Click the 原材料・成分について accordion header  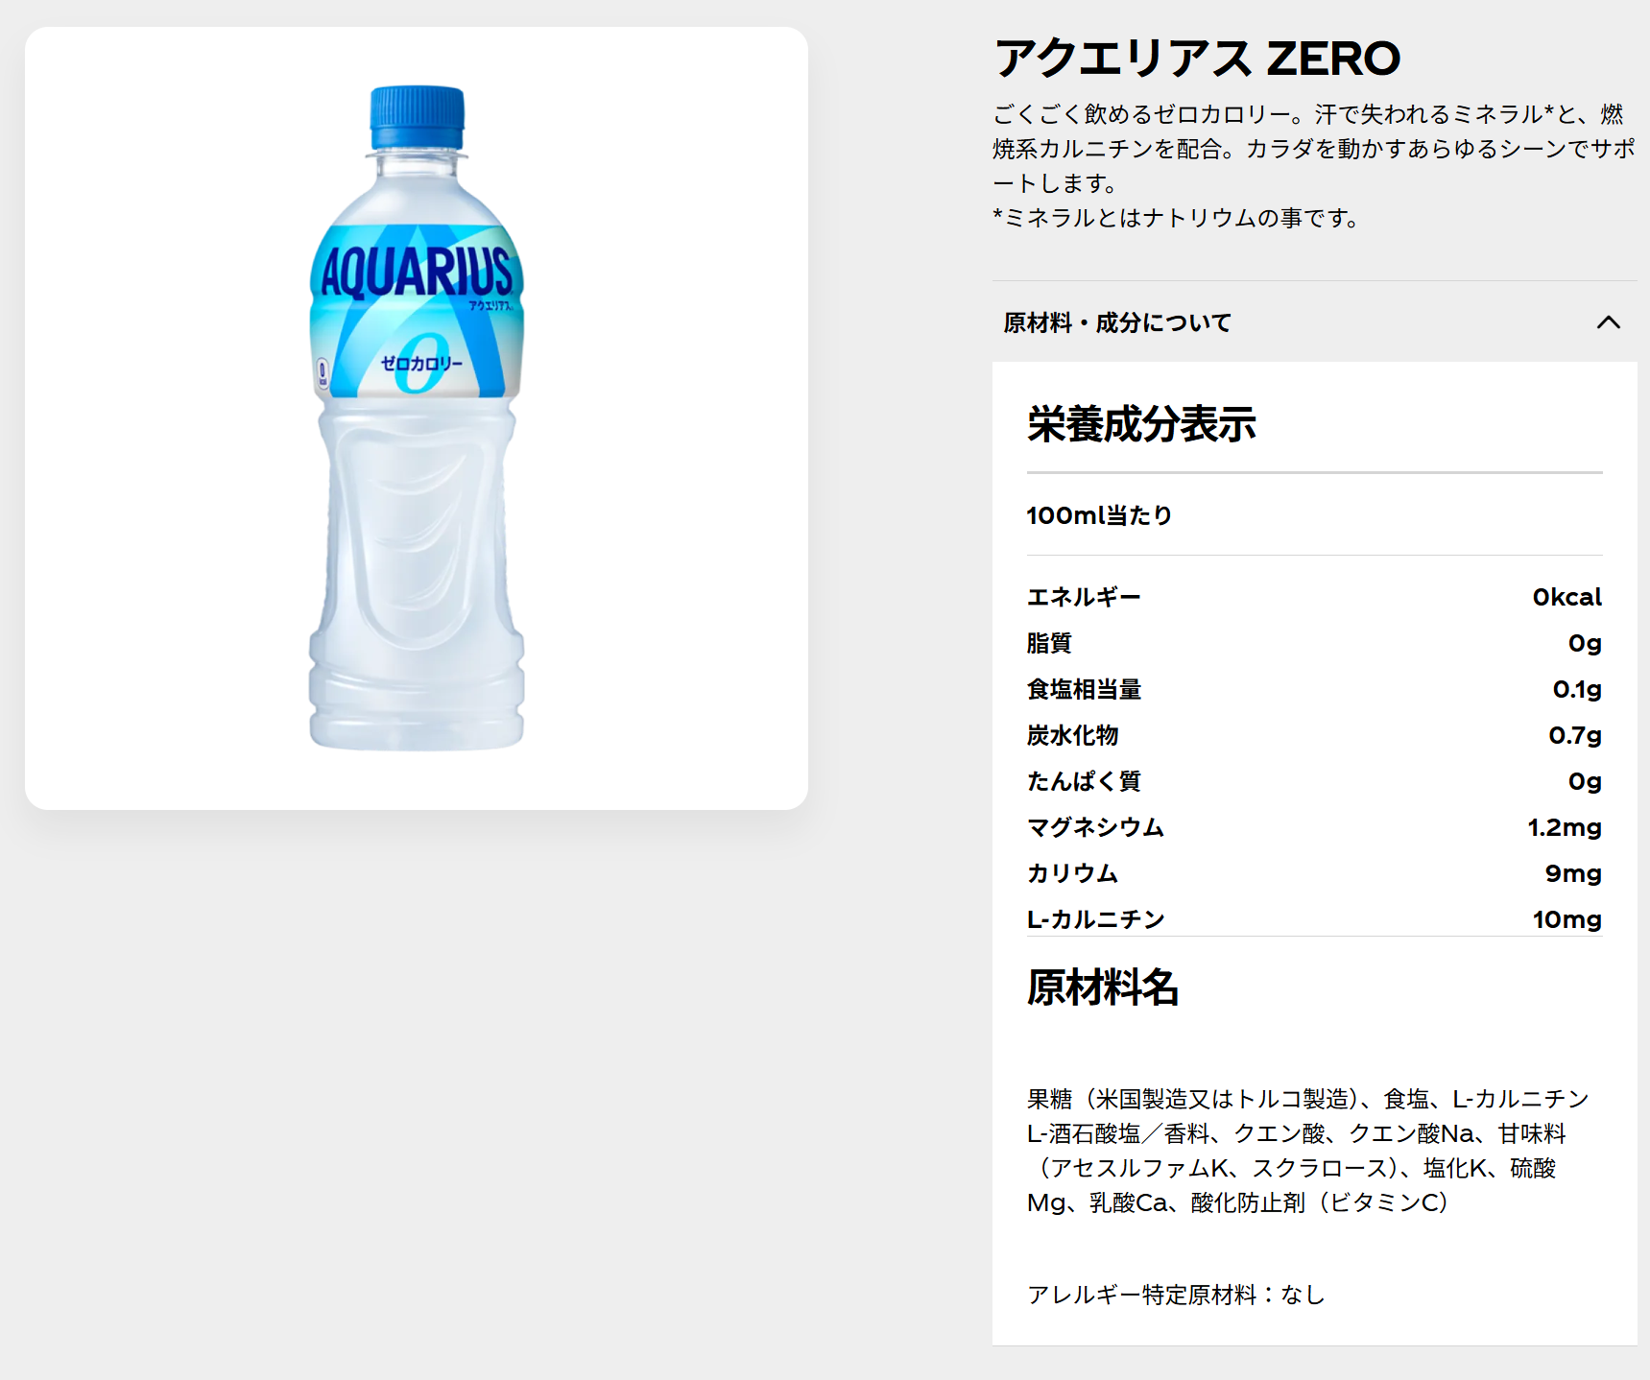tap(1314, 322)
